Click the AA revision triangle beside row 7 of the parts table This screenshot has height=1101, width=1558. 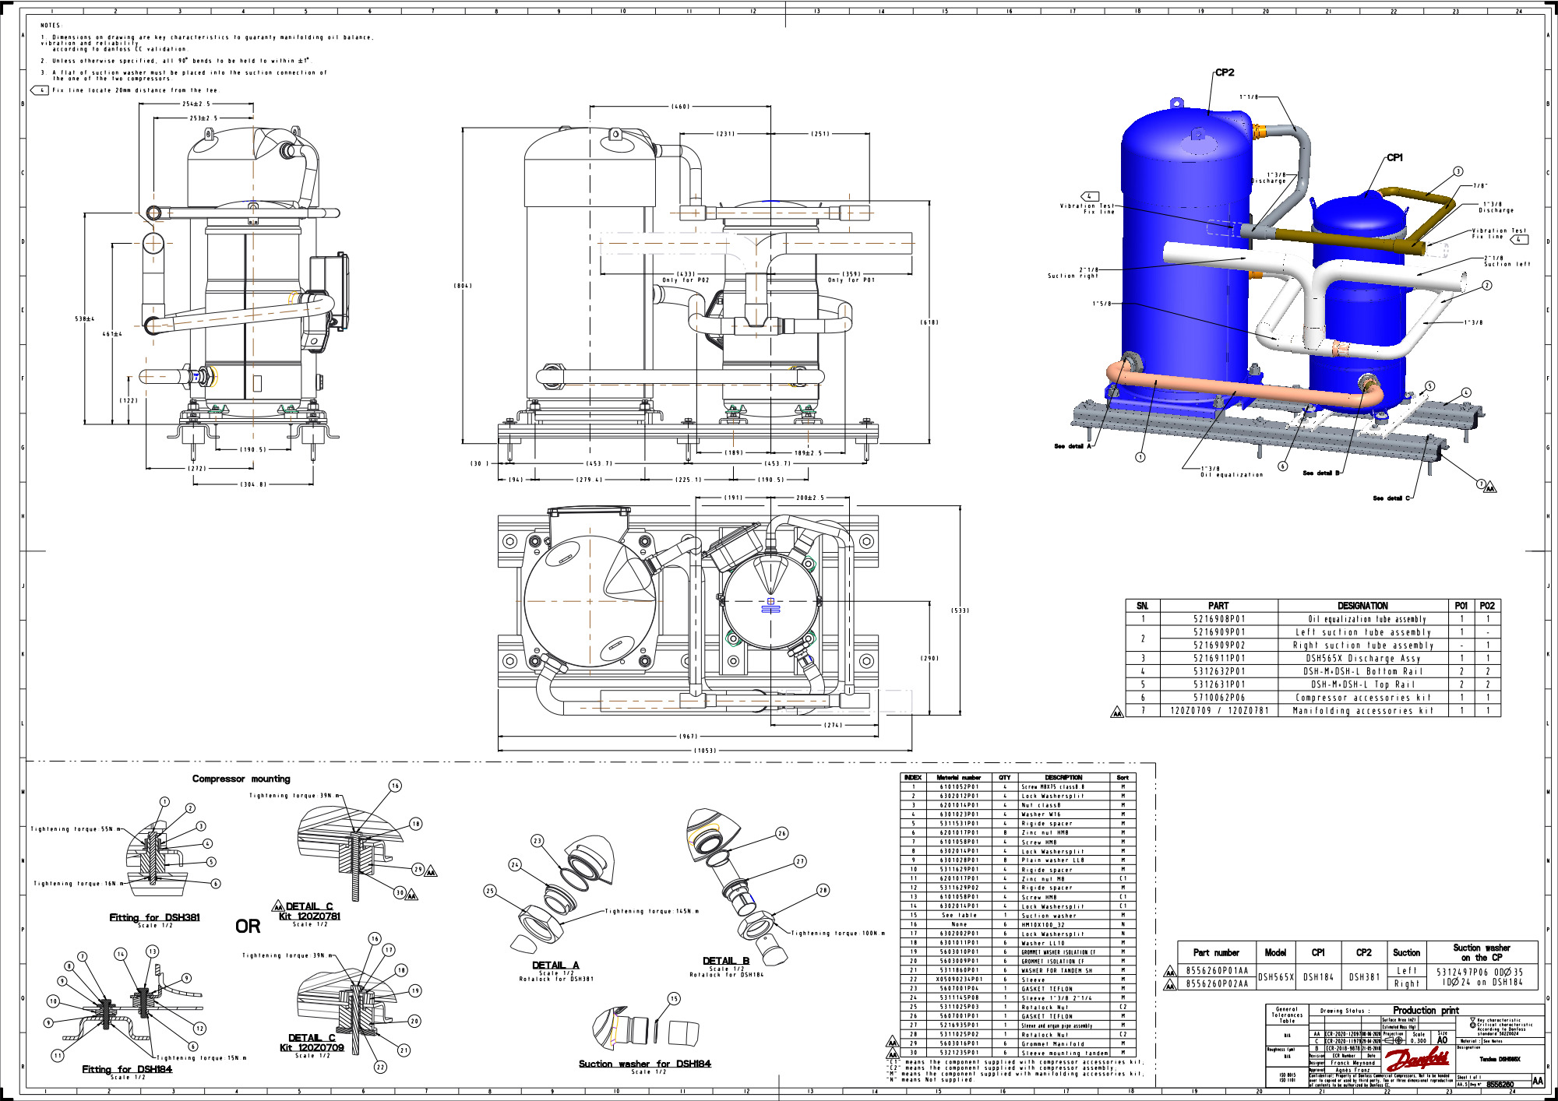click(x=1117, y=712)
